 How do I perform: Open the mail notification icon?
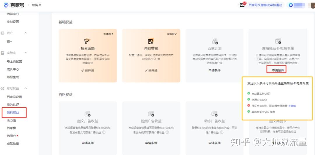(x=242, y=5)
